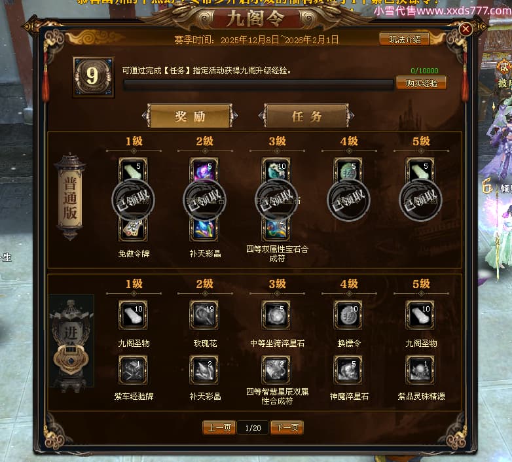Click the level 5 九阁圣物 premium icon
Viewport: 512px width, 462px height.
[420, 315]
